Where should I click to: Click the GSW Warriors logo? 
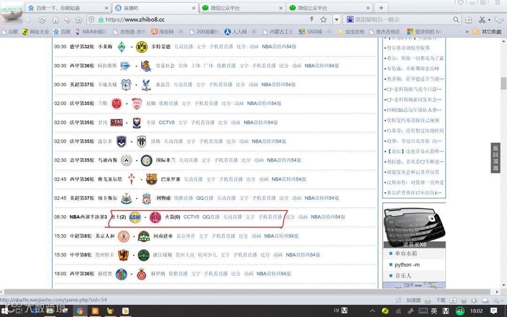tap(135, 217)
